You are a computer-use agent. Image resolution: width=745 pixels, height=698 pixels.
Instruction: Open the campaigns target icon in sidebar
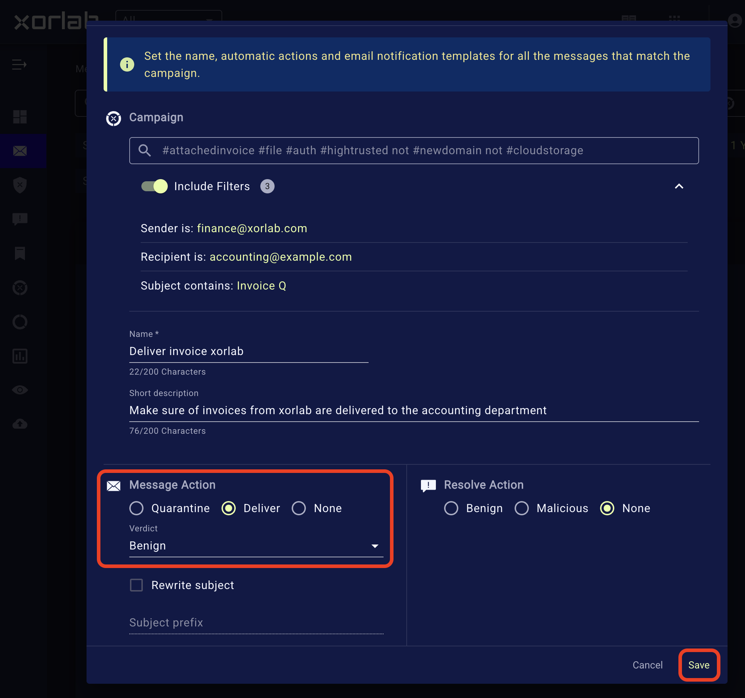click(x=20, y=287)
